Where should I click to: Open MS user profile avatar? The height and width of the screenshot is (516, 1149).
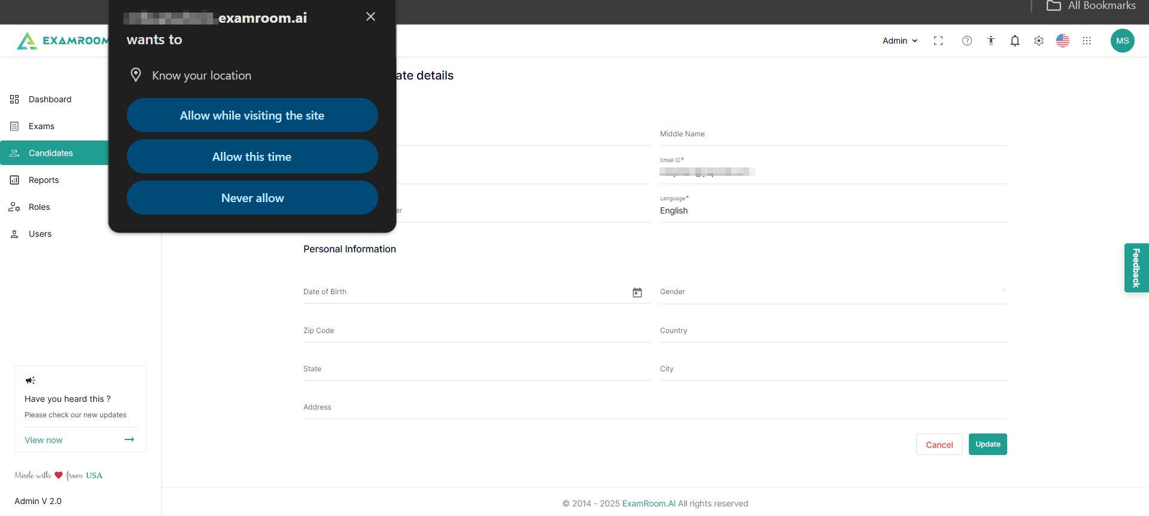pos(1123,41)
